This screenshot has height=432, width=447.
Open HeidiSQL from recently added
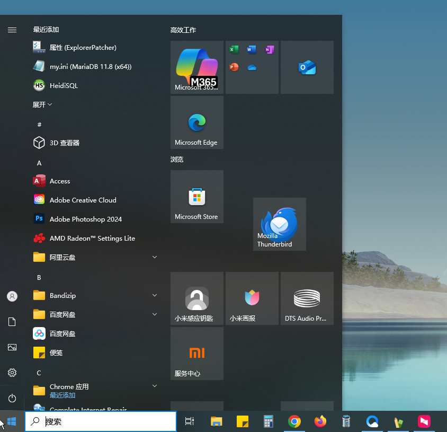pyautogui.click(x=95, y=85)
